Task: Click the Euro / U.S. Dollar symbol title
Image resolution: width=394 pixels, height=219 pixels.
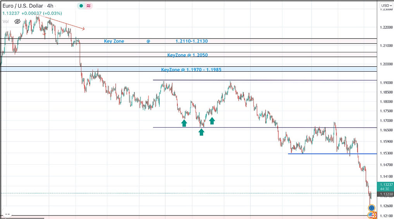Action: (x=23, y=6)
